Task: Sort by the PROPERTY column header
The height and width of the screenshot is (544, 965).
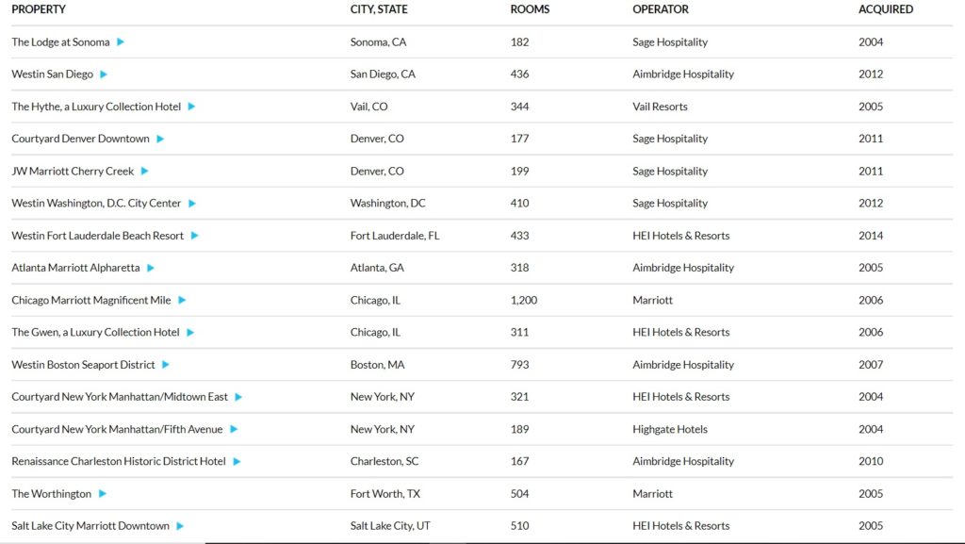Action: click(39, 9)
